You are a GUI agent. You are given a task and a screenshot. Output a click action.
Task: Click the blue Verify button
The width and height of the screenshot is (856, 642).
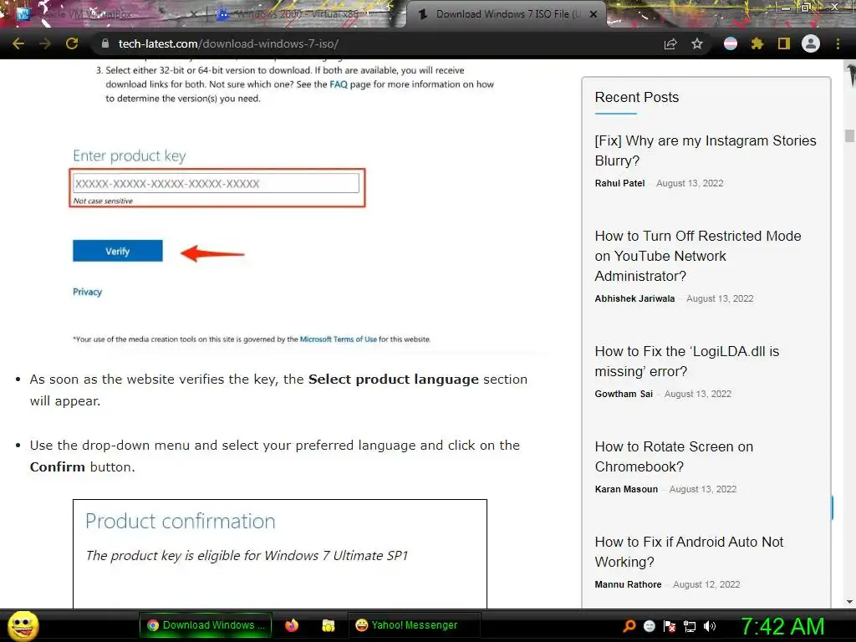pos(117,251)
